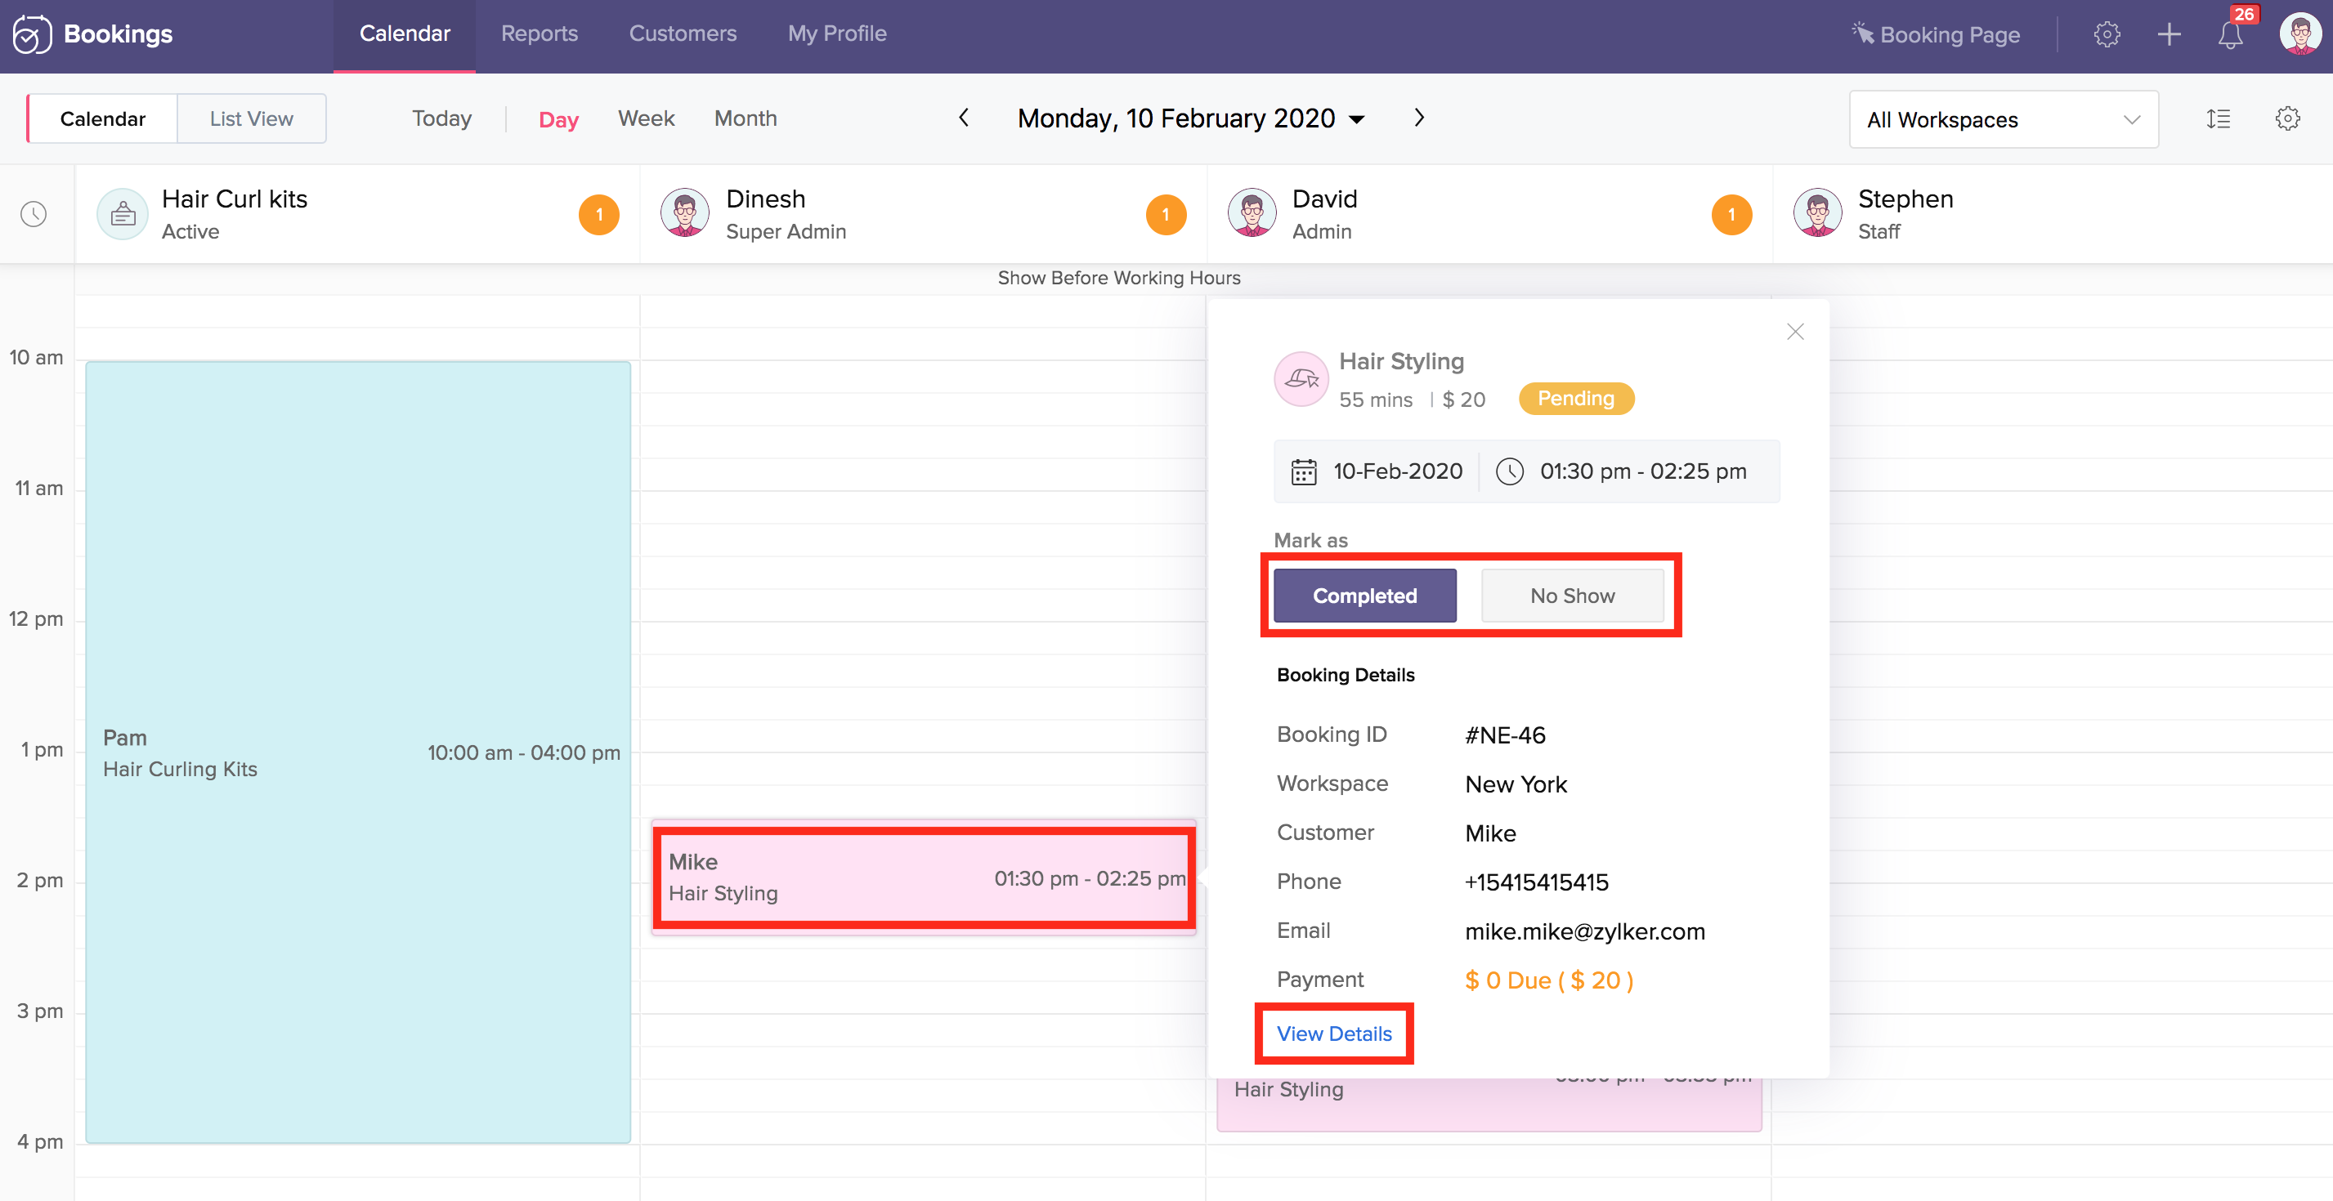Image resolution: width=2333 pixels, height=1201 pixels.
Task: Select the Calendar view toggle
Action: tap(102, 118)
